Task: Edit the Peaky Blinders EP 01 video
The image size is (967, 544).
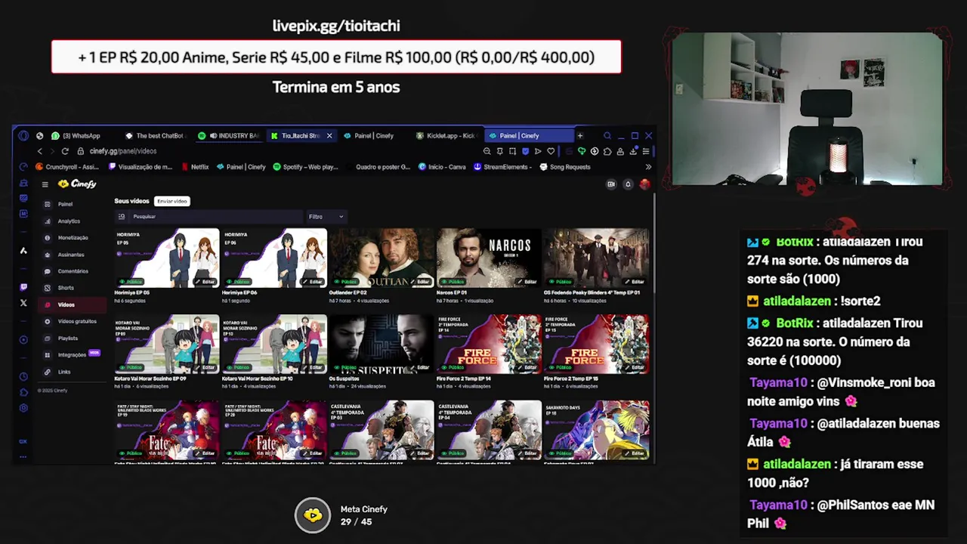Action: [x=635, y=282]
